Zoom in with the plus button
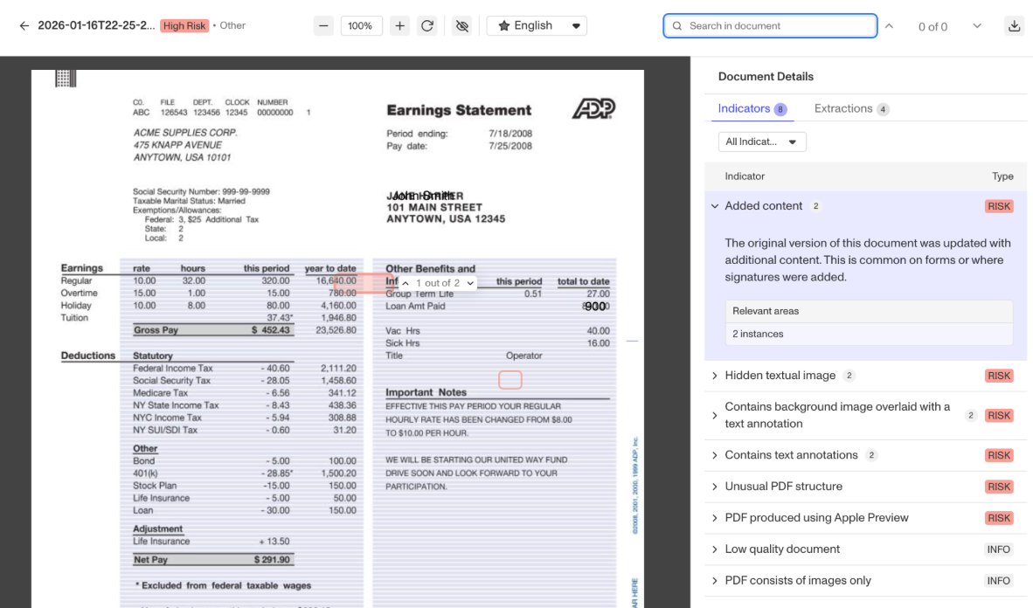Image resolution: width=1033 pixels, height=608 pixels. pyautogui.click(x=400, y=25)
